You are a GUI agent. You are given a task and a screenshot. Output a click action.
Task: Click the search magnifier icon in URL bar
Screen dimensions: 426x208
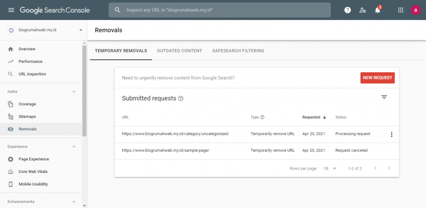click(117, 10)
